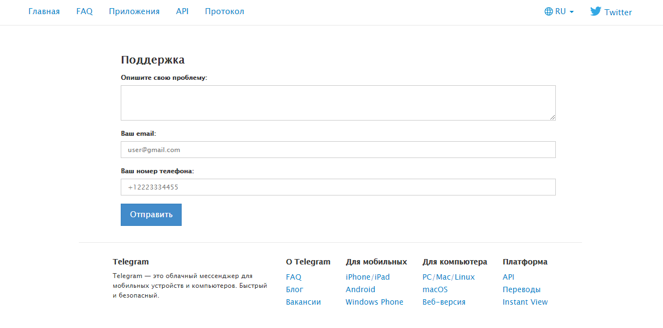Viewport: 663px width, 328px height.
Task: Select API in top navigation bar
Action: point(182,11)
